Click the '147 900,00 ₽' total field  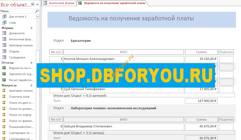[x=201, y=101]
